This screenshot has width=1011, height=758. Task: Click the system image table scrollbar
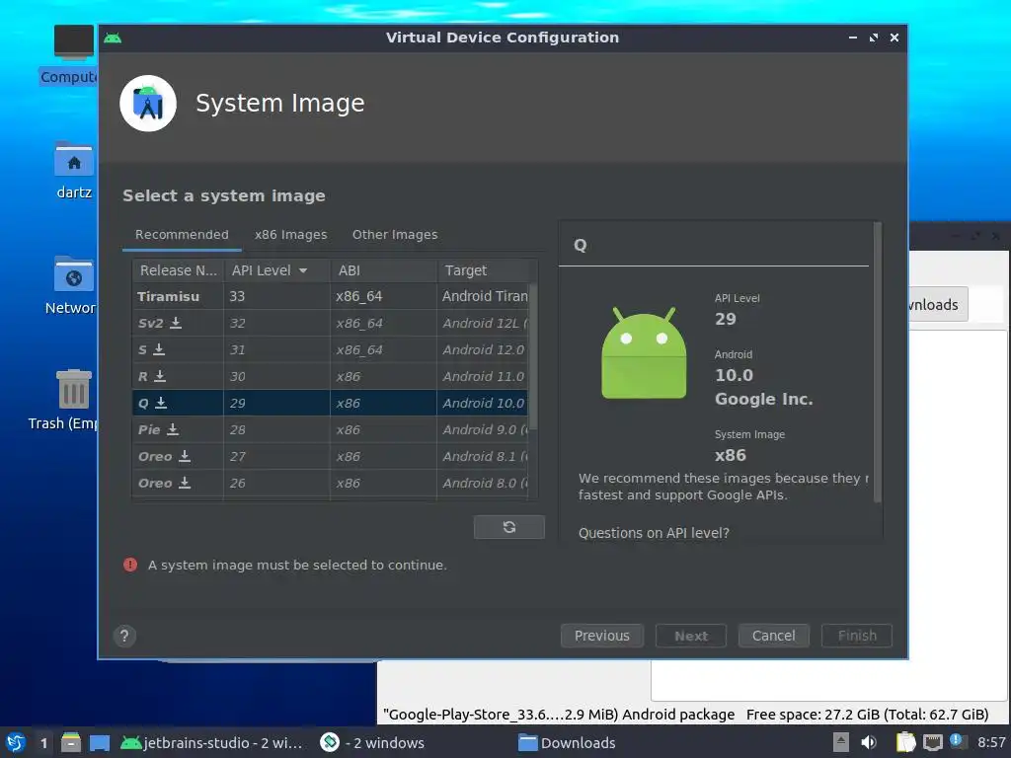tap(533, 355)
